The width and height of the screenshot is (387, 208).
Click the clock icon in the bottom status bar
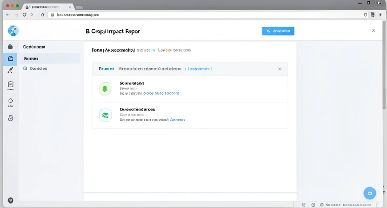(x=313, y=205)
